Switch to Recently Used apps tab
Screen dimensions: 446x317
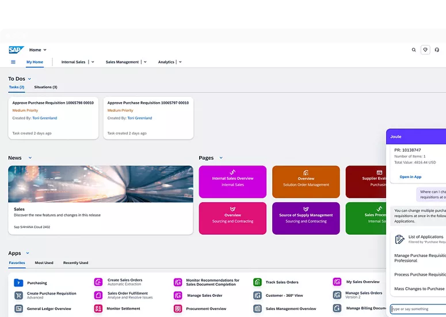click(x=75, y=263)
